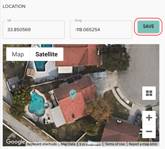Screen dimensions: 165x149
Task: Zoom in with the plus button
Action: click(149, 118)
